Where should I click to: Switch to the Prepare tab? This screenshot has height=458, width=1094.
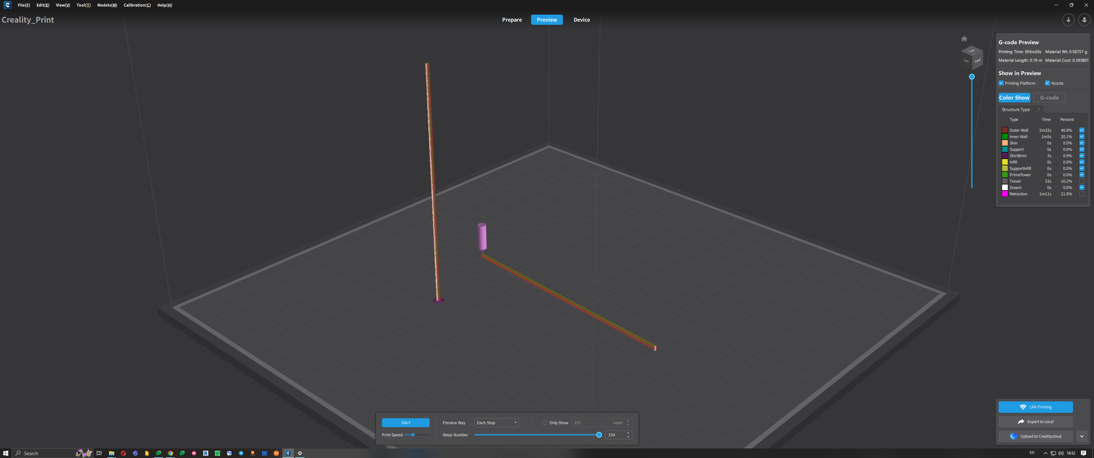click(x=512, y=20)
